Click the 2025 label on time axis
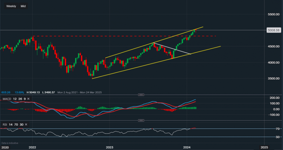 click(x=264, y=147)
